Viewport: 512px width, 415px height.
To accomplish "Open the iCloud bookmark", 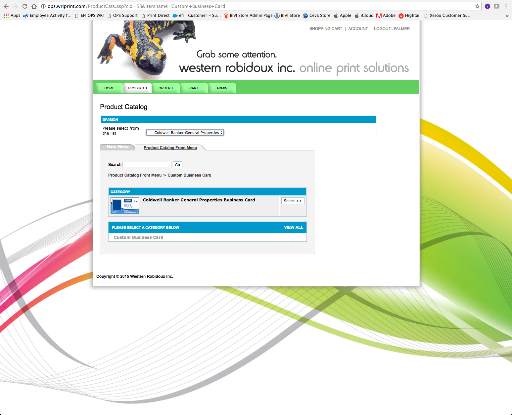I will pos(364,16).
